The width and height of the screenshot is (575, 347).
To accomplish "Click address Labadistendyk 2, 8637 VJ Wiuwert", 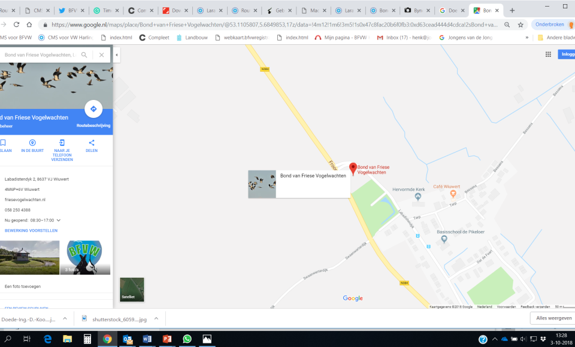I will point(37,179).
